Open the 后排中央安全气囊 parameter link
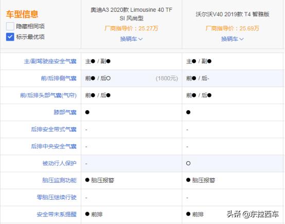 (54, 146)
